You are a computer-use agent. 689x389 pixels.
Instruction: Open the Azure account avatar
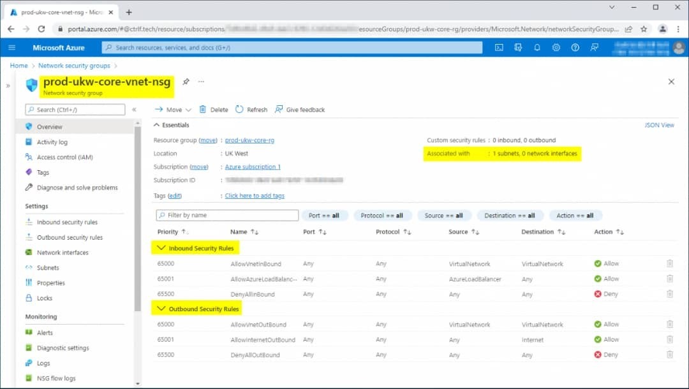click(x=678, y=47)
